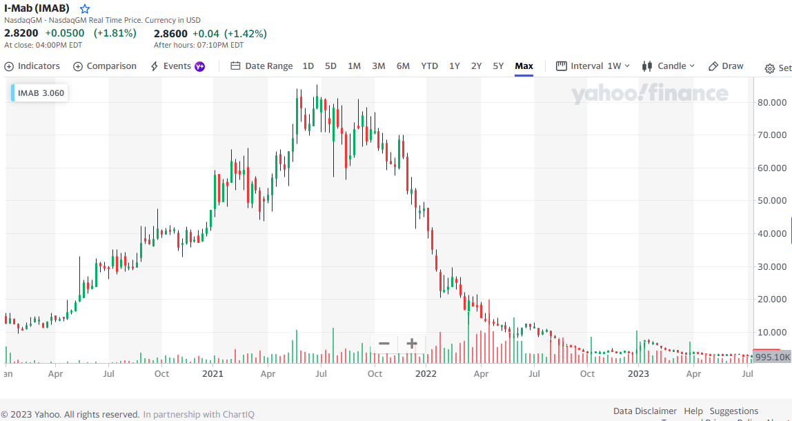Select the 6M range
The height and width of the screenshot is (421, 792).
pos(403,66)
